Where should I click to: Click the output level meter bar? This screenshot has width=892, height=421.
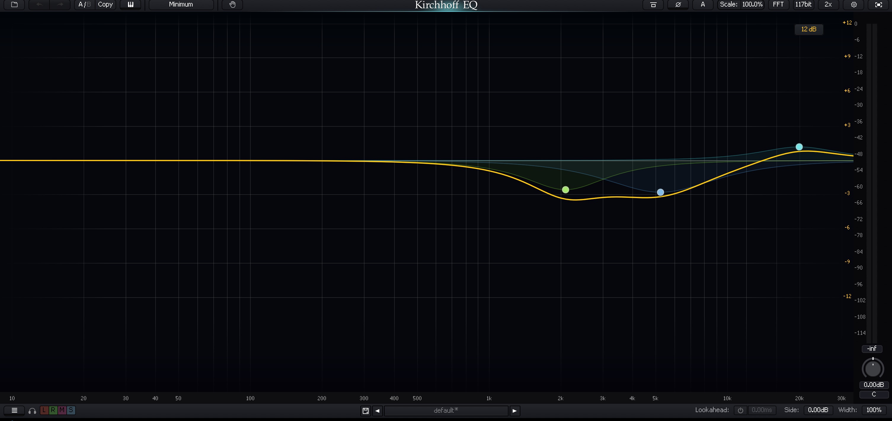872,183
